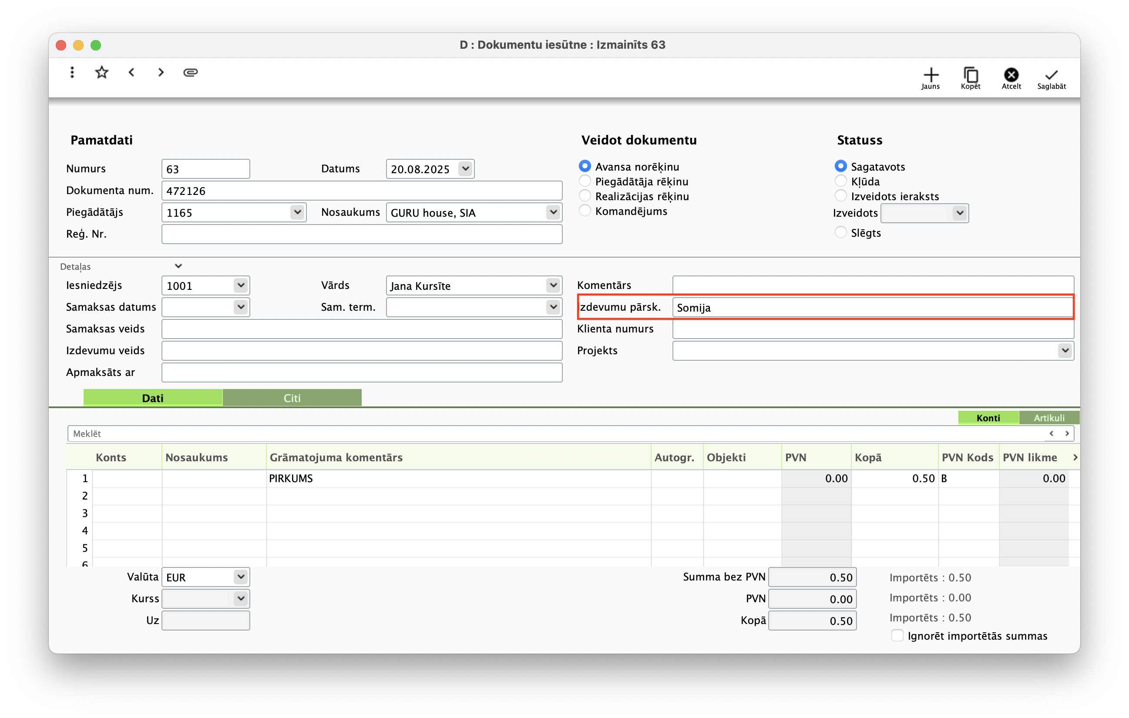Click the favorite star icon

[102, 72]
